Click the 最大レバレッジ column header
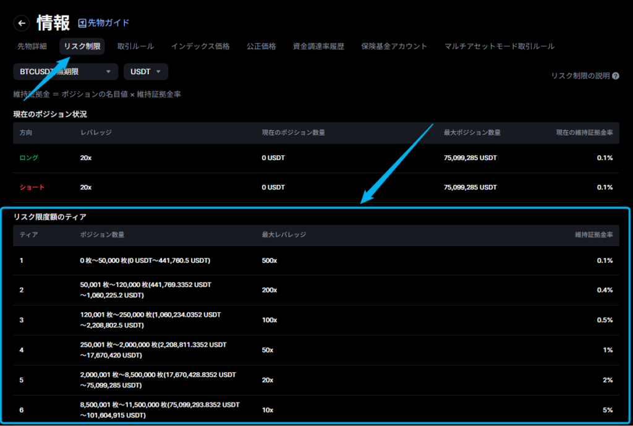 point(284,234)
